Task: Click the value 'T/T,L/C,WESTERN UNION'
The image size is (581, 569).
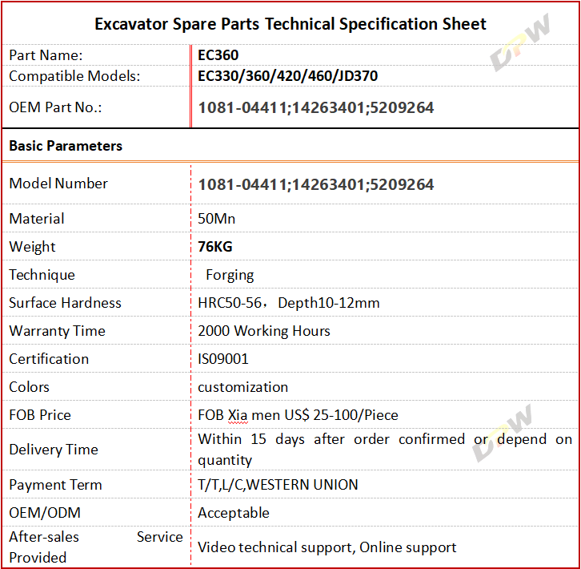Action: (x=278, y=485)
